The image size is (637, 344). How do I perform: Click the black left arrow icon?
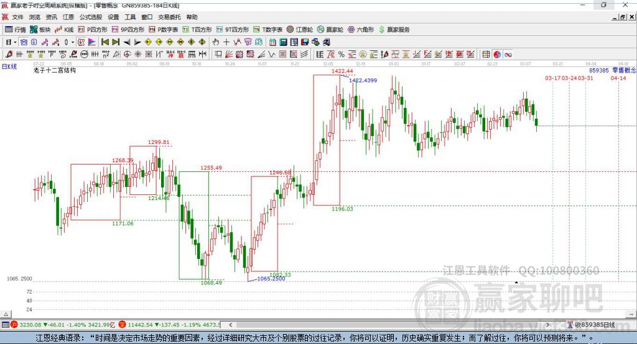point(127,42)
